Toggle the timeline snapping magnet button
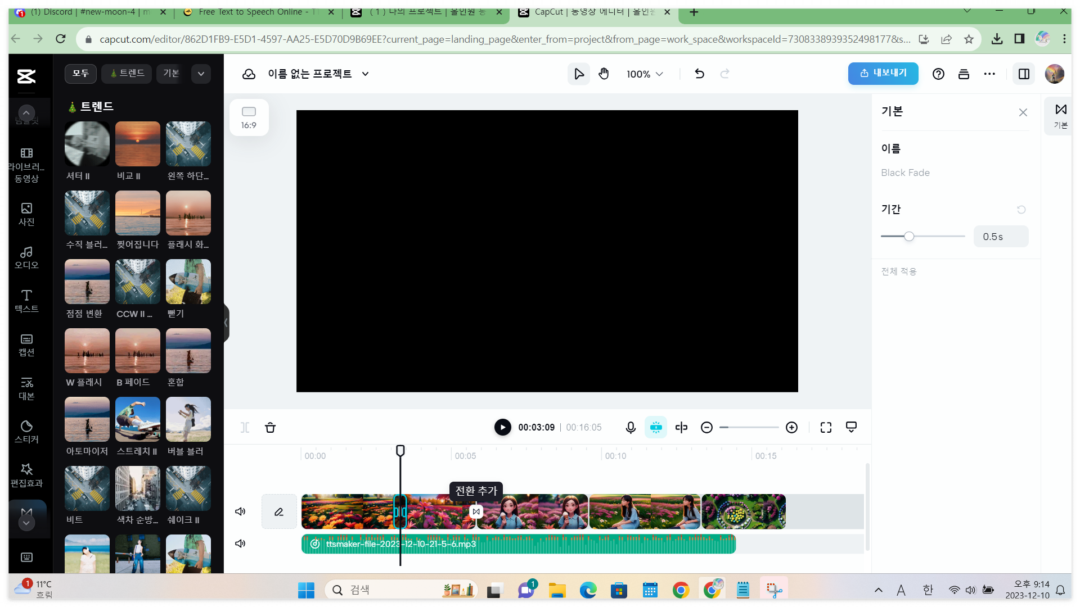Image resolution: width=1080 pixels, height=607 pixels. (656, 428)
